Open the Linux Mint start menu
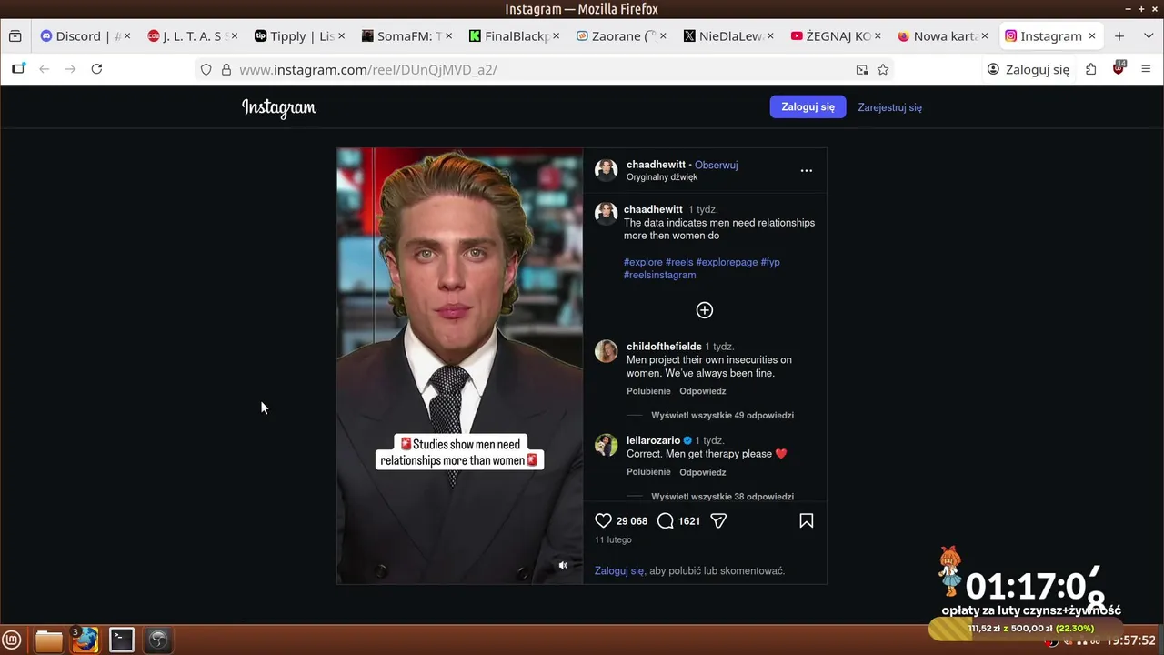 [13, 640]
